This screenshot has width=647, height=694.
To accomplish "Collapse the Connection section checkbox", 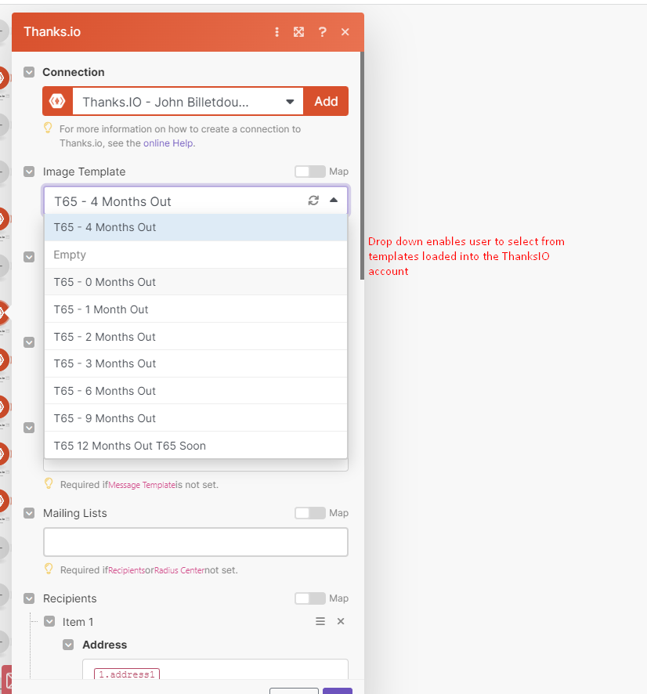I will [29, 72].
